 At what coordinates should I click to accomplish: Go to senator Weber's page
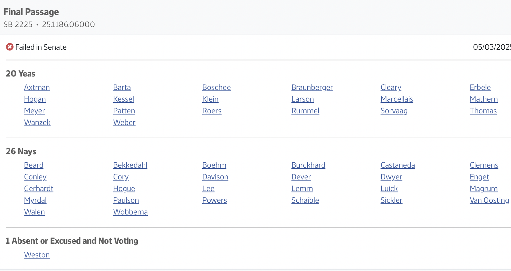pyautogui.click(x=124, y=122)
